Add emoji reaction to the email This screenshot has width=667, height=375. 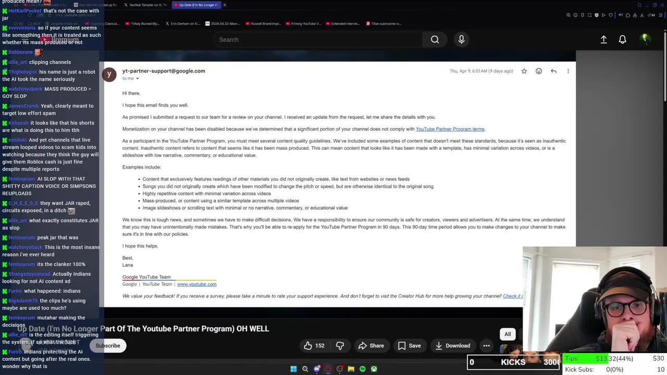(539, 71)
